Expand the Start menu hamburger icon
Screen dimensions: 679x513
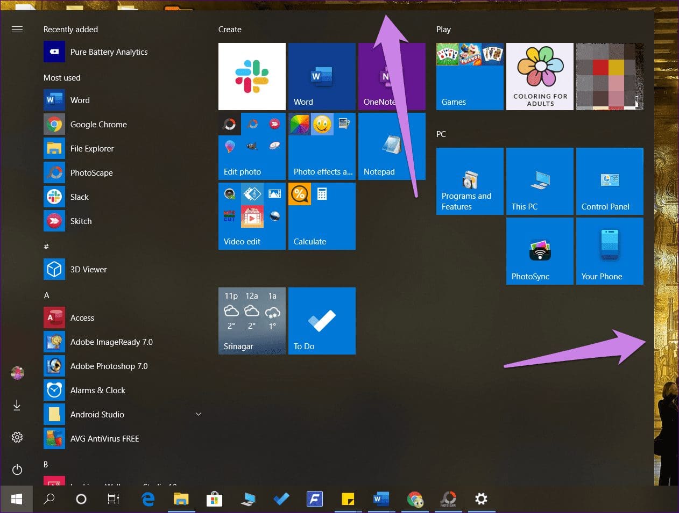click(17, 30)
